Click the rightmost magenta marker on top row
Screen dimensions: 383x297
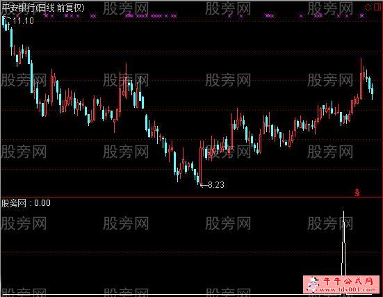tap(361, 15)
